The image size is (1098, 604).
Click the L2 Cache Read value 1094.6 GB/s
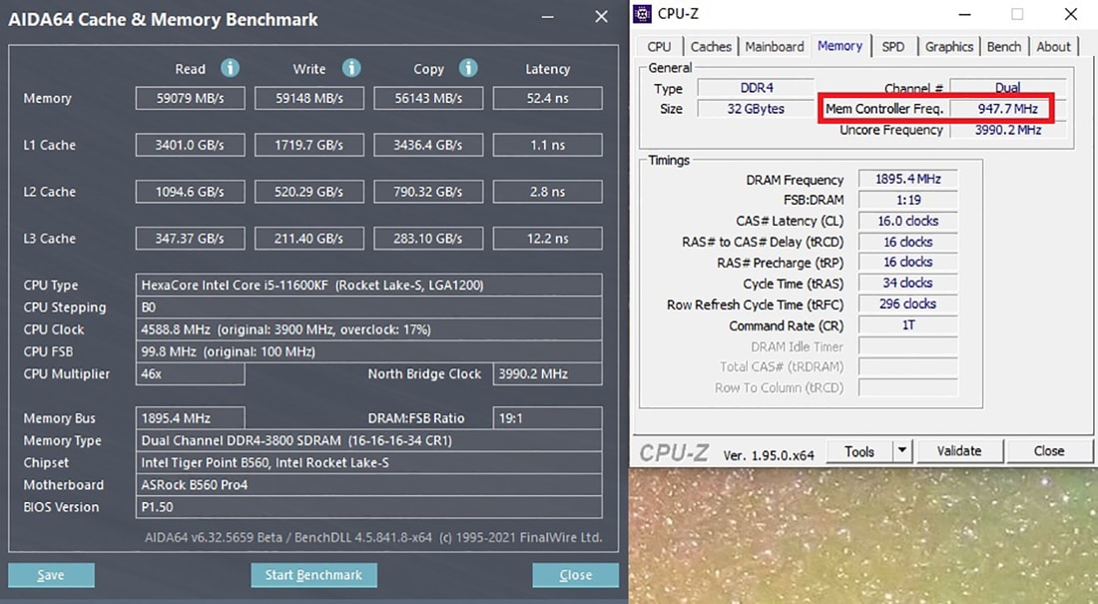coord(190,192)
